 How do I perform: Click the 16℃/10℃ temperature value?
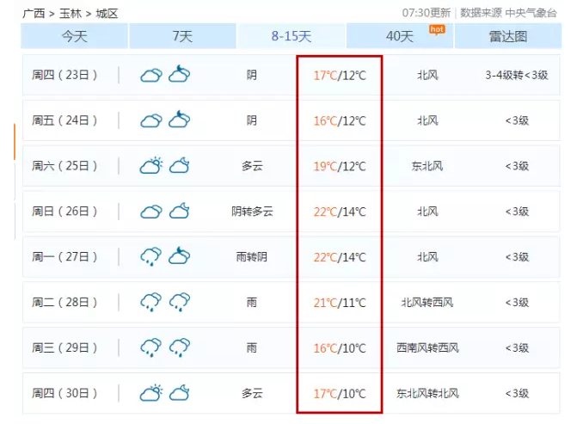pos(340,348)
